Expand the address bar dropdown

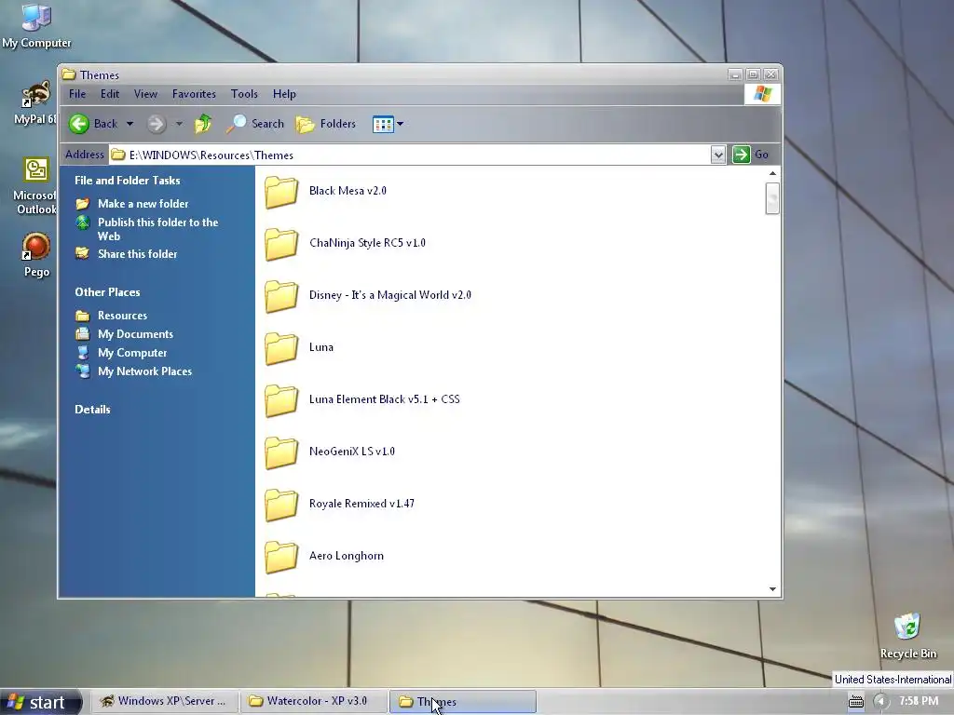point(718,155)
